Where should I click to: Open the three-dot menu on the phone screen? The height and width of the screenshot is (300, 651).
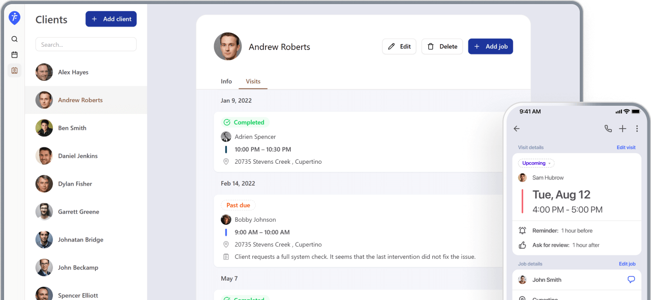point(637,129)
